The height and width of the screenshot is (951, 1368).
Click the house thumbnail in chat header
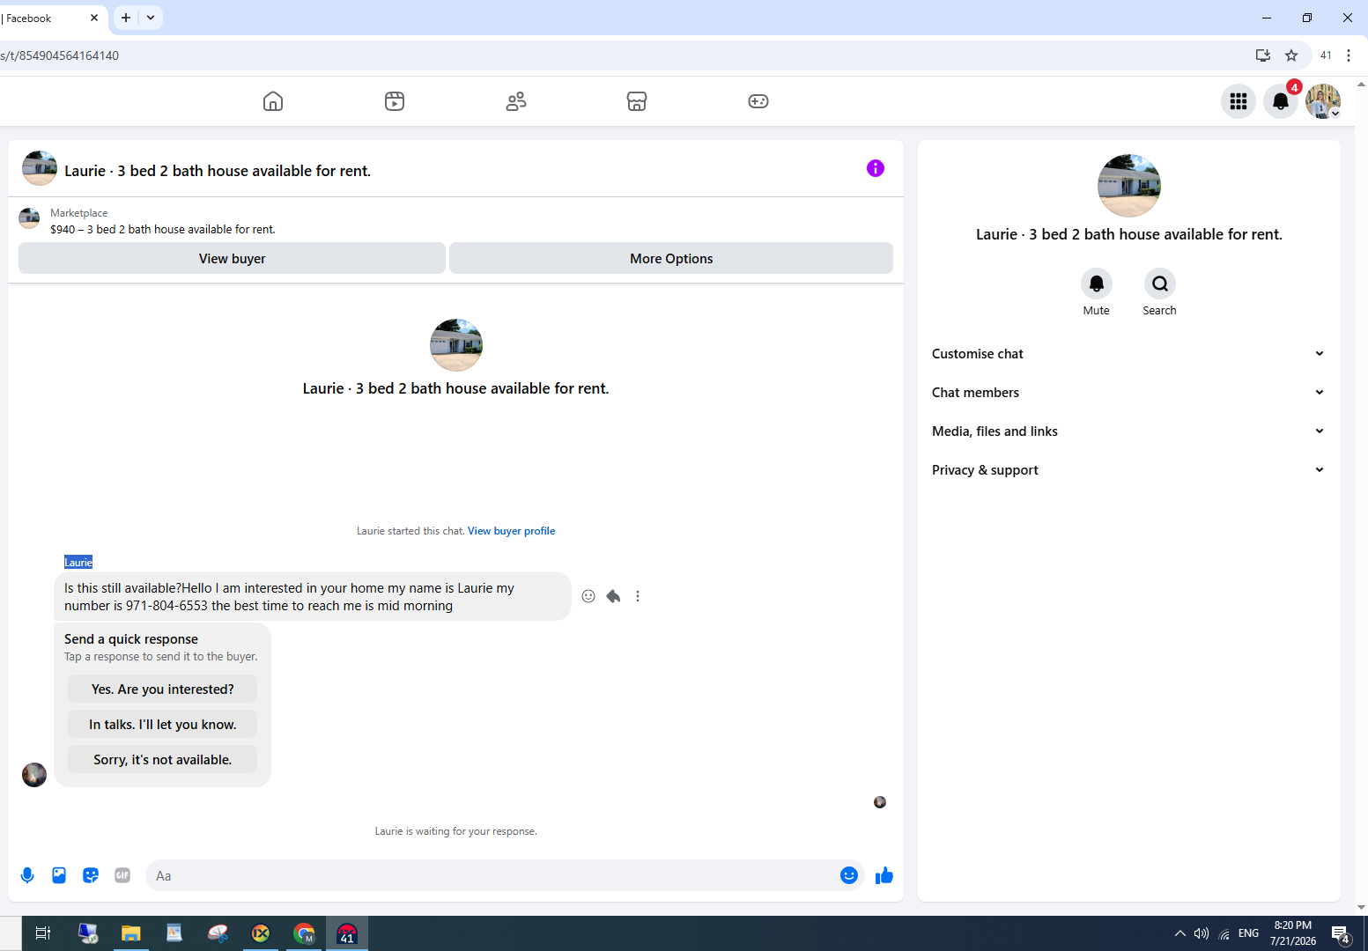coord(40,168)
